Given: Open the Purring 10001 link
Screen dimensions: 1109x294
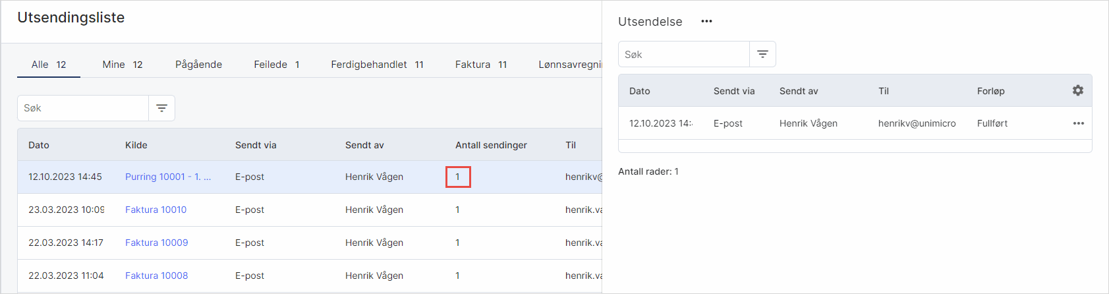Looking at the screenshot, I should click(167, 177).
